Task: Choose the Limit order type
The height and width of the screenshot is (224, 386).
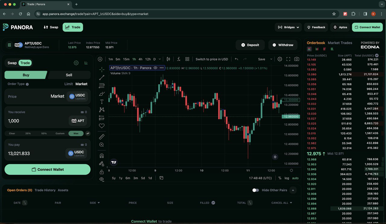Action: point(69,84)
